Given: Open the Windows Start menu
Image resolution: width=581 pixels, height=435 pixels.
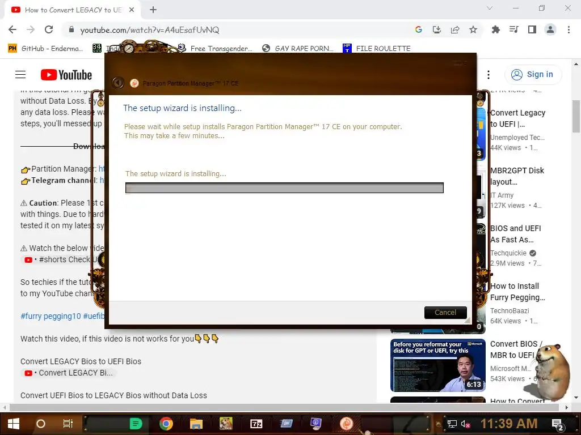Looking at the screenshot, I should (14, 424).
